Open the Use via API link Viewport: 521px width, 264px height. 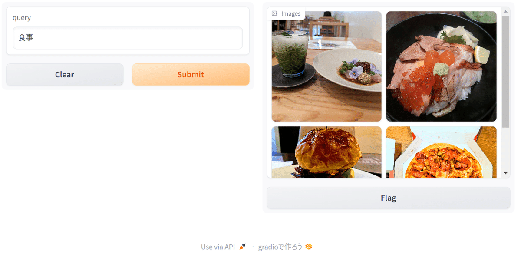coord(218,247)
